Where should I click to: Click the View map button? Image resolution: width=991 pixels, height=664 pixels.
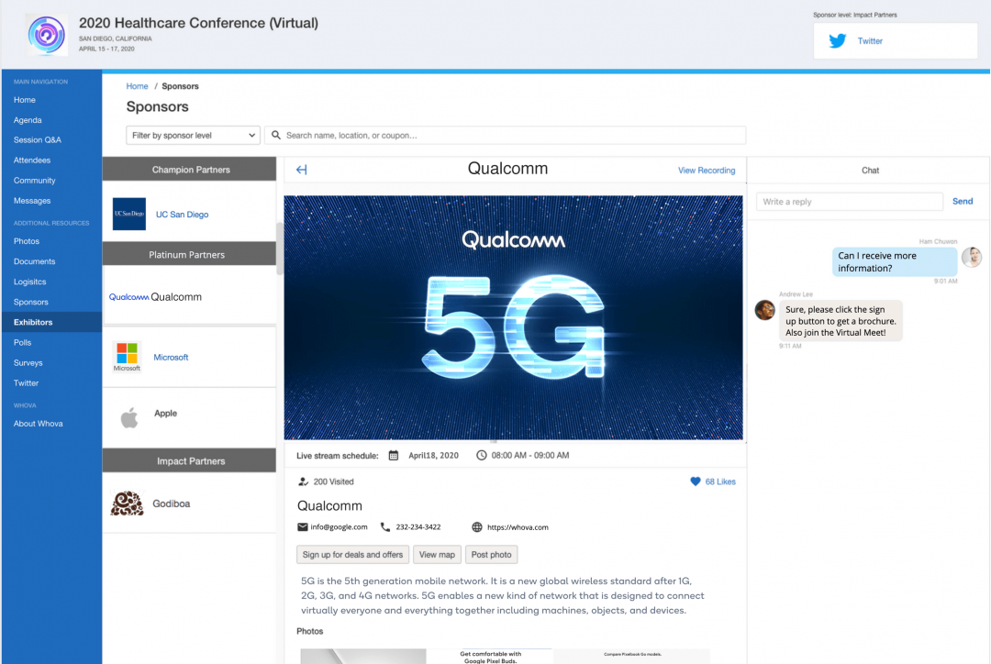coord(437,555)
